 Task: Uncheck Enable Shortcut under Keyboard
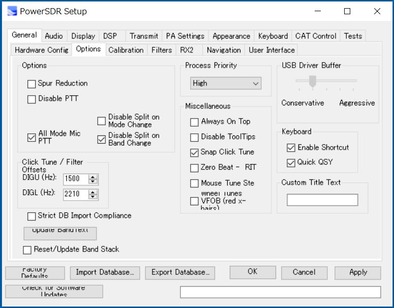click(291, 148)
